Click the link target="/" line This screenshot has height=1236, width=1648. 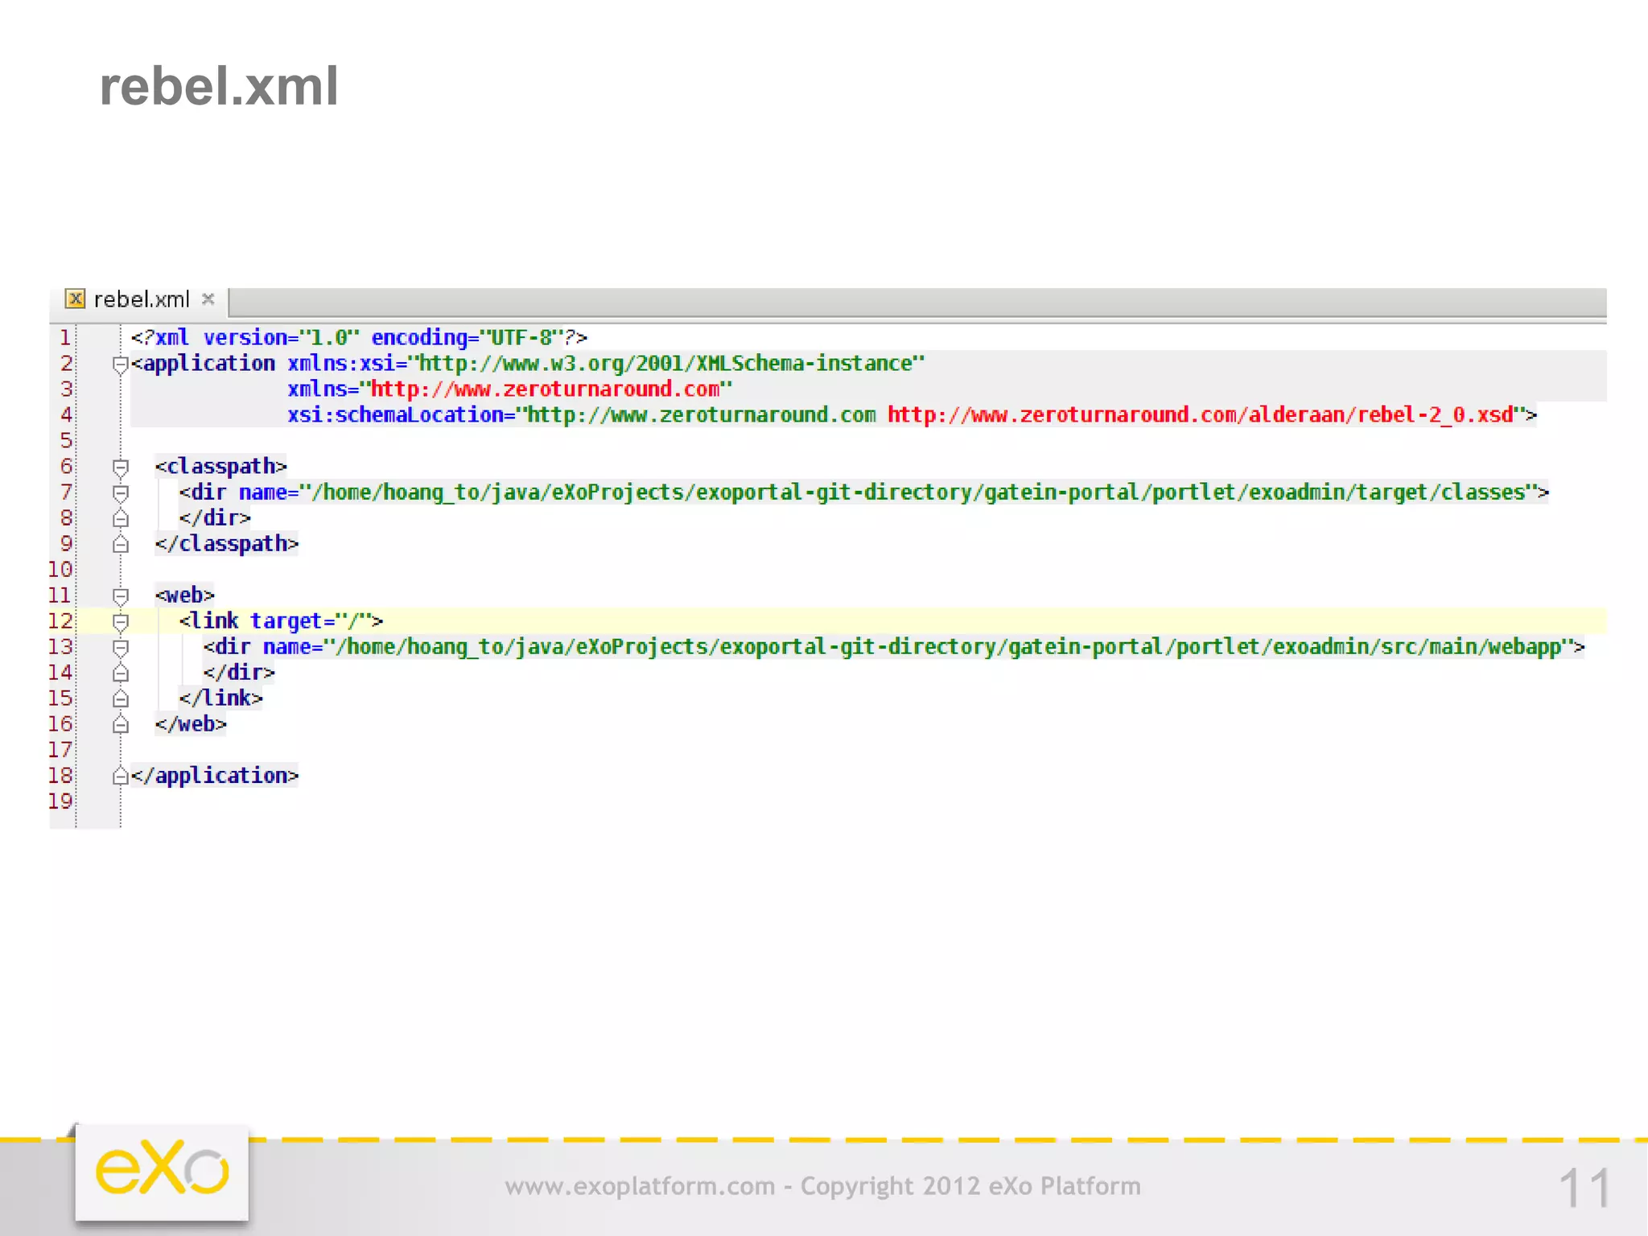(281, 621)
